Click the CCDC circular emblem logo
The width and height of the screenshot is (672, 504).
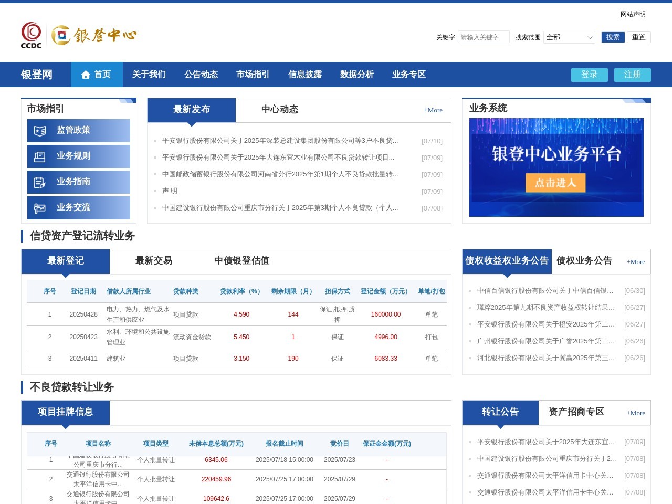pos(31,32)
